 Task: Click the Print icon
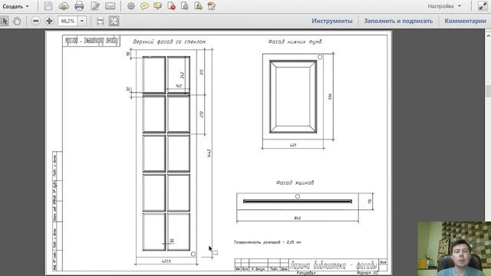[79, 6]
